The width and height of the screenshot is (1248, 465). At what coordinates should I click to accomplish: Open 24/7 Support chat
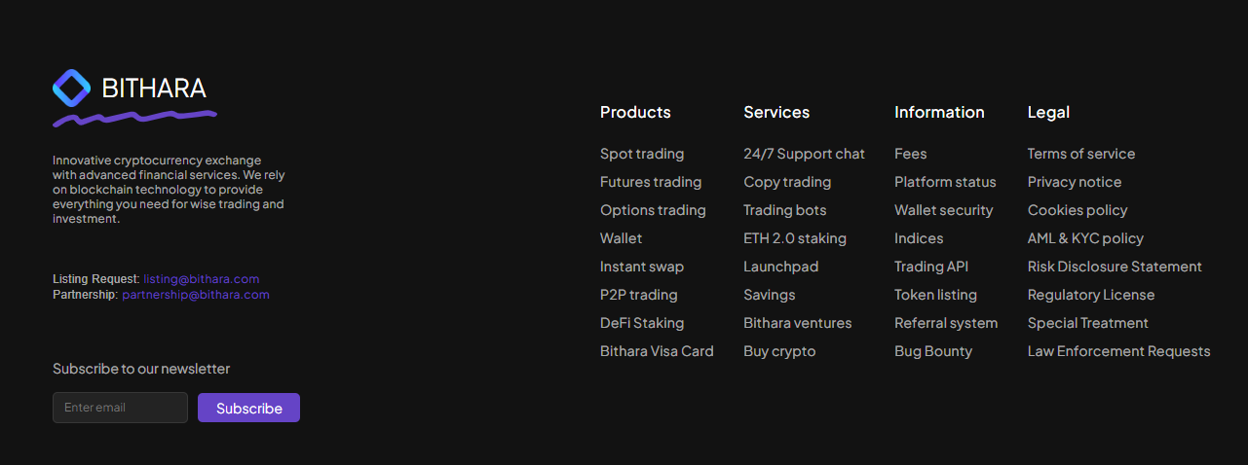click(804, 154)
